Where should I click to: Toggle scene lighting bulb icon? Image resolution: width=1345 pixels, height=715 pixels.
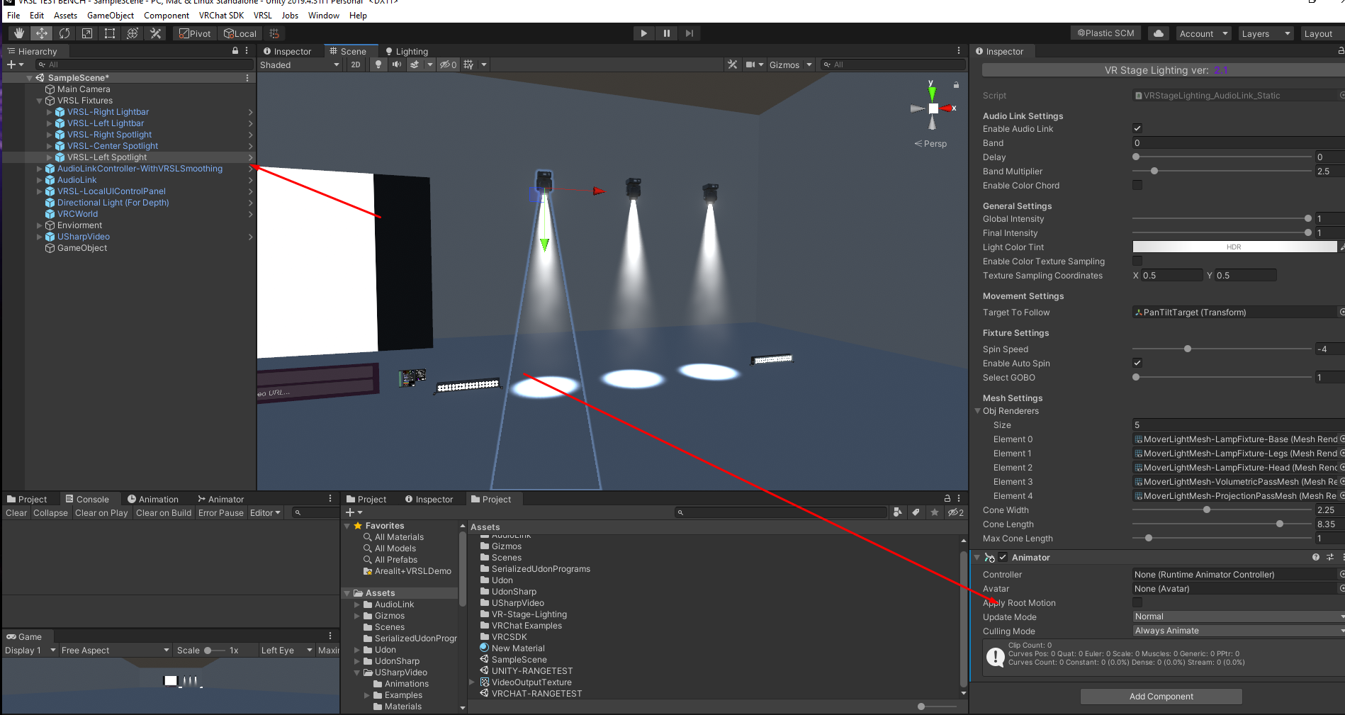(378, 64)
